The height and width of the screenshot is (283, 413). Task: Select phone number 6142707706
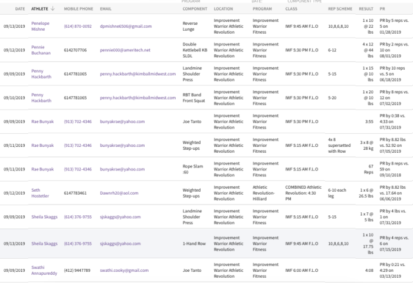pos(75,50)
